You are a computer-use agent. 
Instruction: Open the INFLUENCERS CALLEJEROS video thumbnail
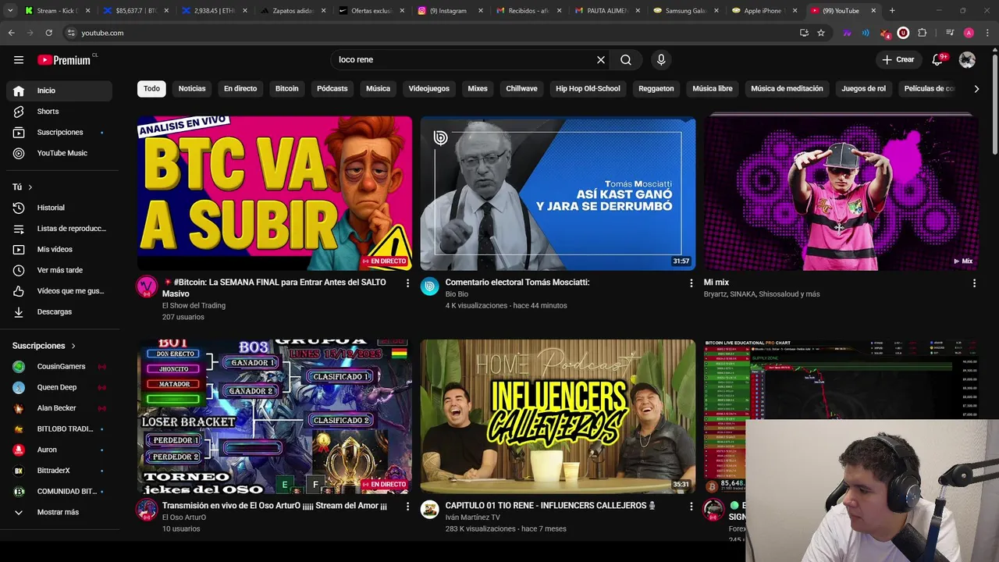(x=558, y=416)
